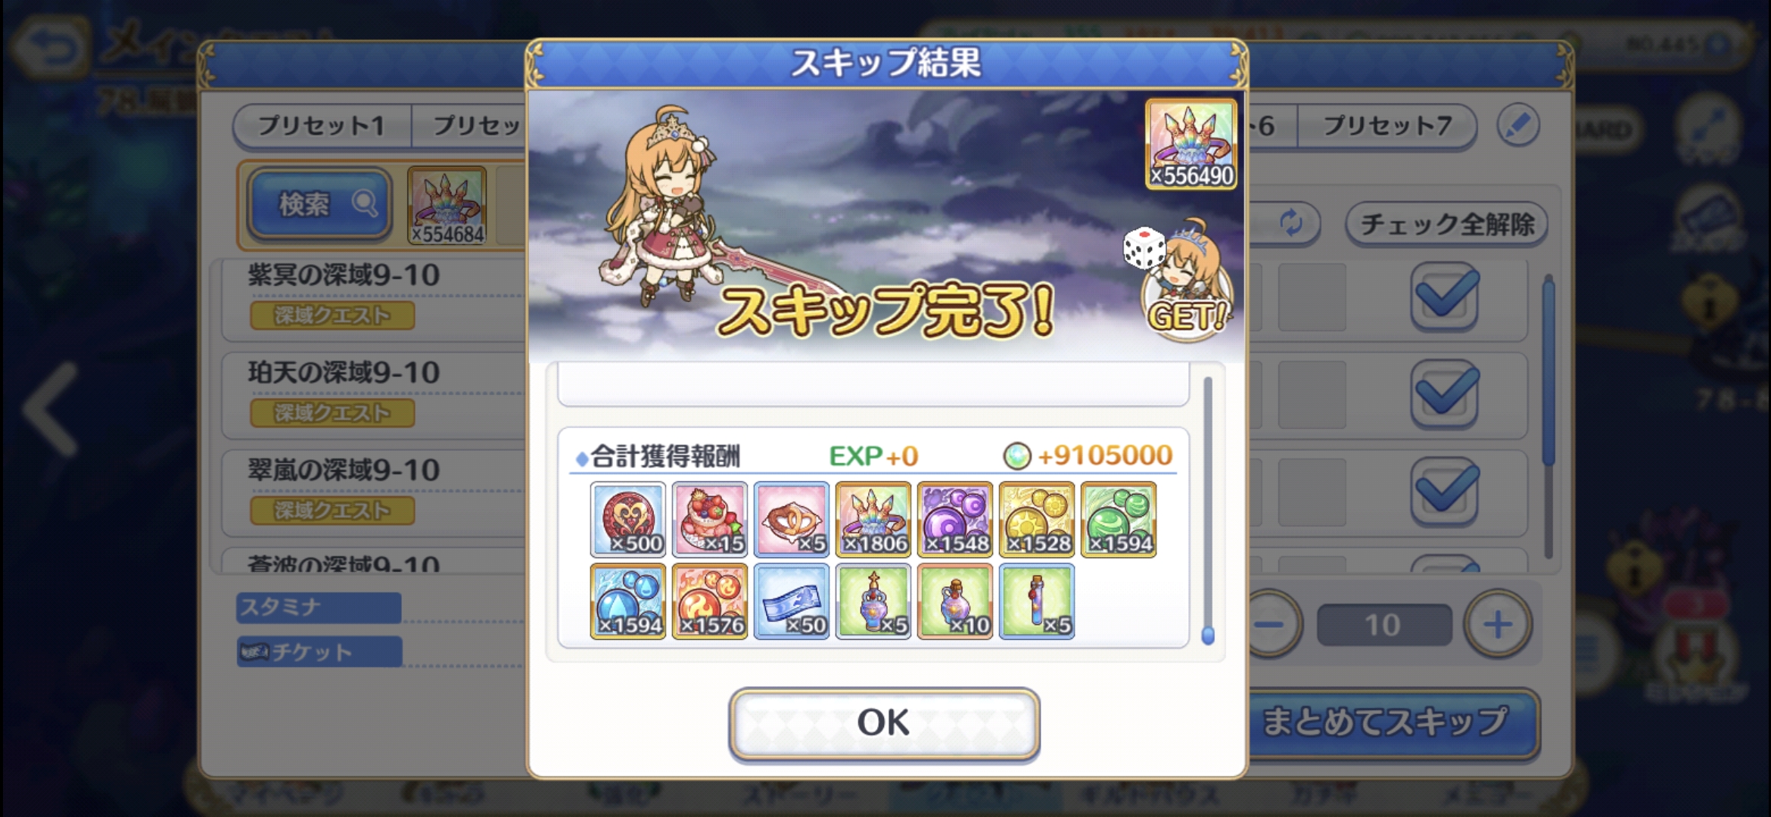1771x817 pixels.
Task: Click the reward list scrollbar handle
Action: click(1208, 635)
